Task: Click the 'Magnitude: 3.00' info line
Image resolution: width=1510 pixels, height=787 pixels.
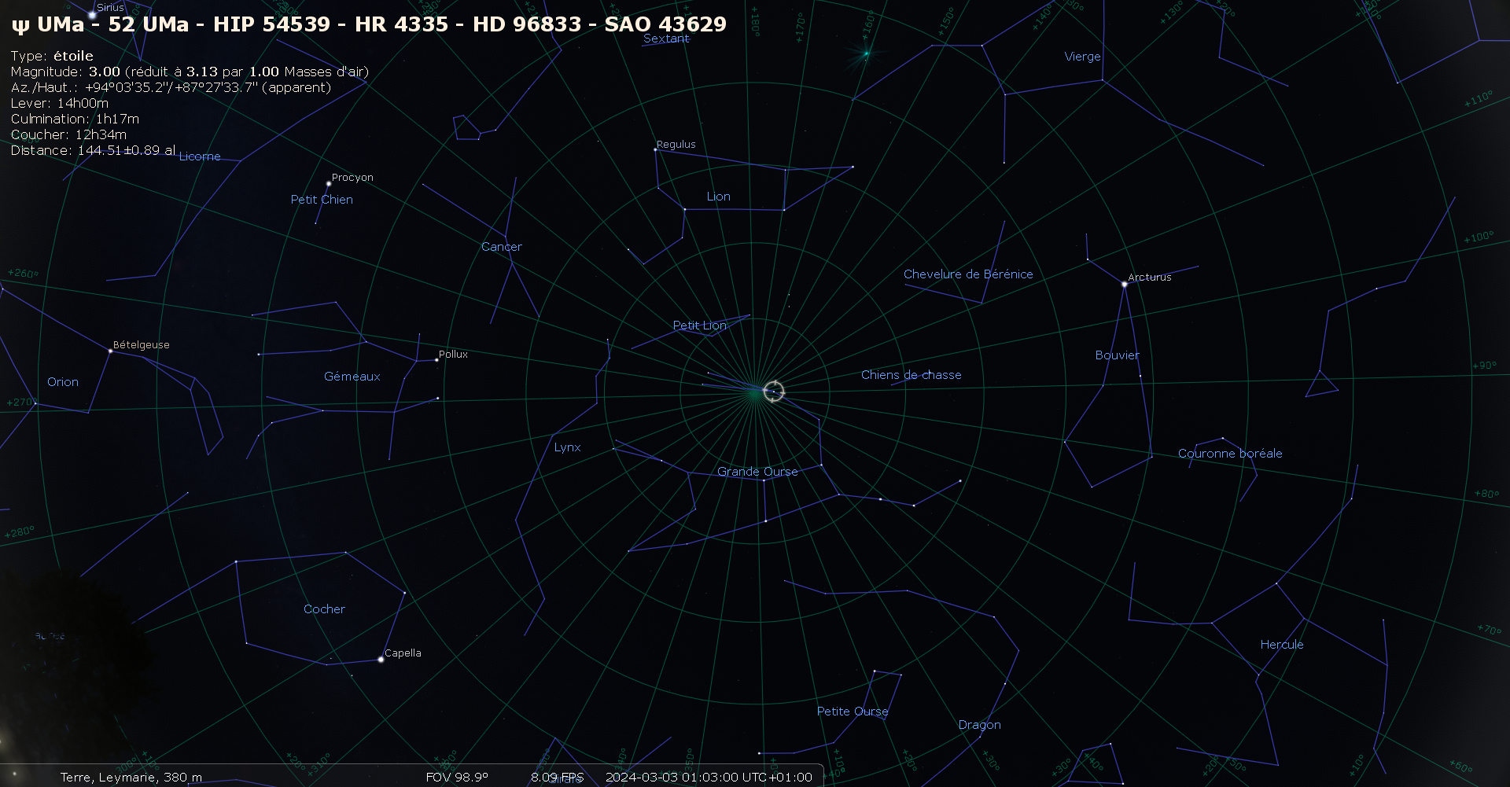Action: (190, 72)
